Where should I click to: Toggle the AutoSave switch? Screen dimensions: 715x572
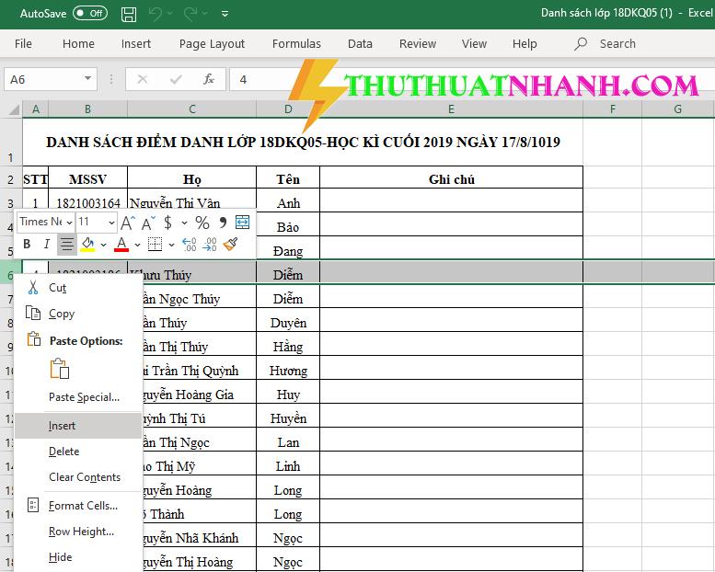click(90, 13)
